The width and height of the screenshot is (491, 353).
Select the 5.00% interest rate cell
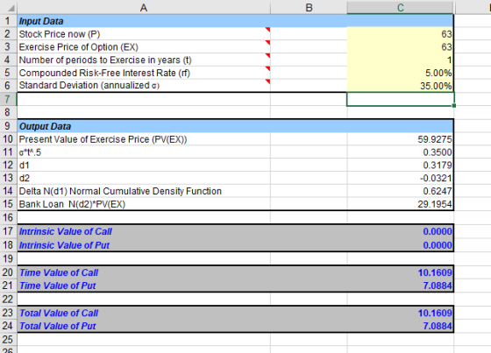(x=400, y=73)
